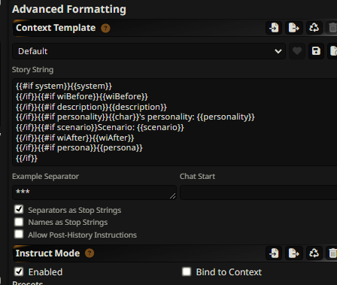Export the current context template
Viewport: 337px width, 285px height.
click(293, 28)
